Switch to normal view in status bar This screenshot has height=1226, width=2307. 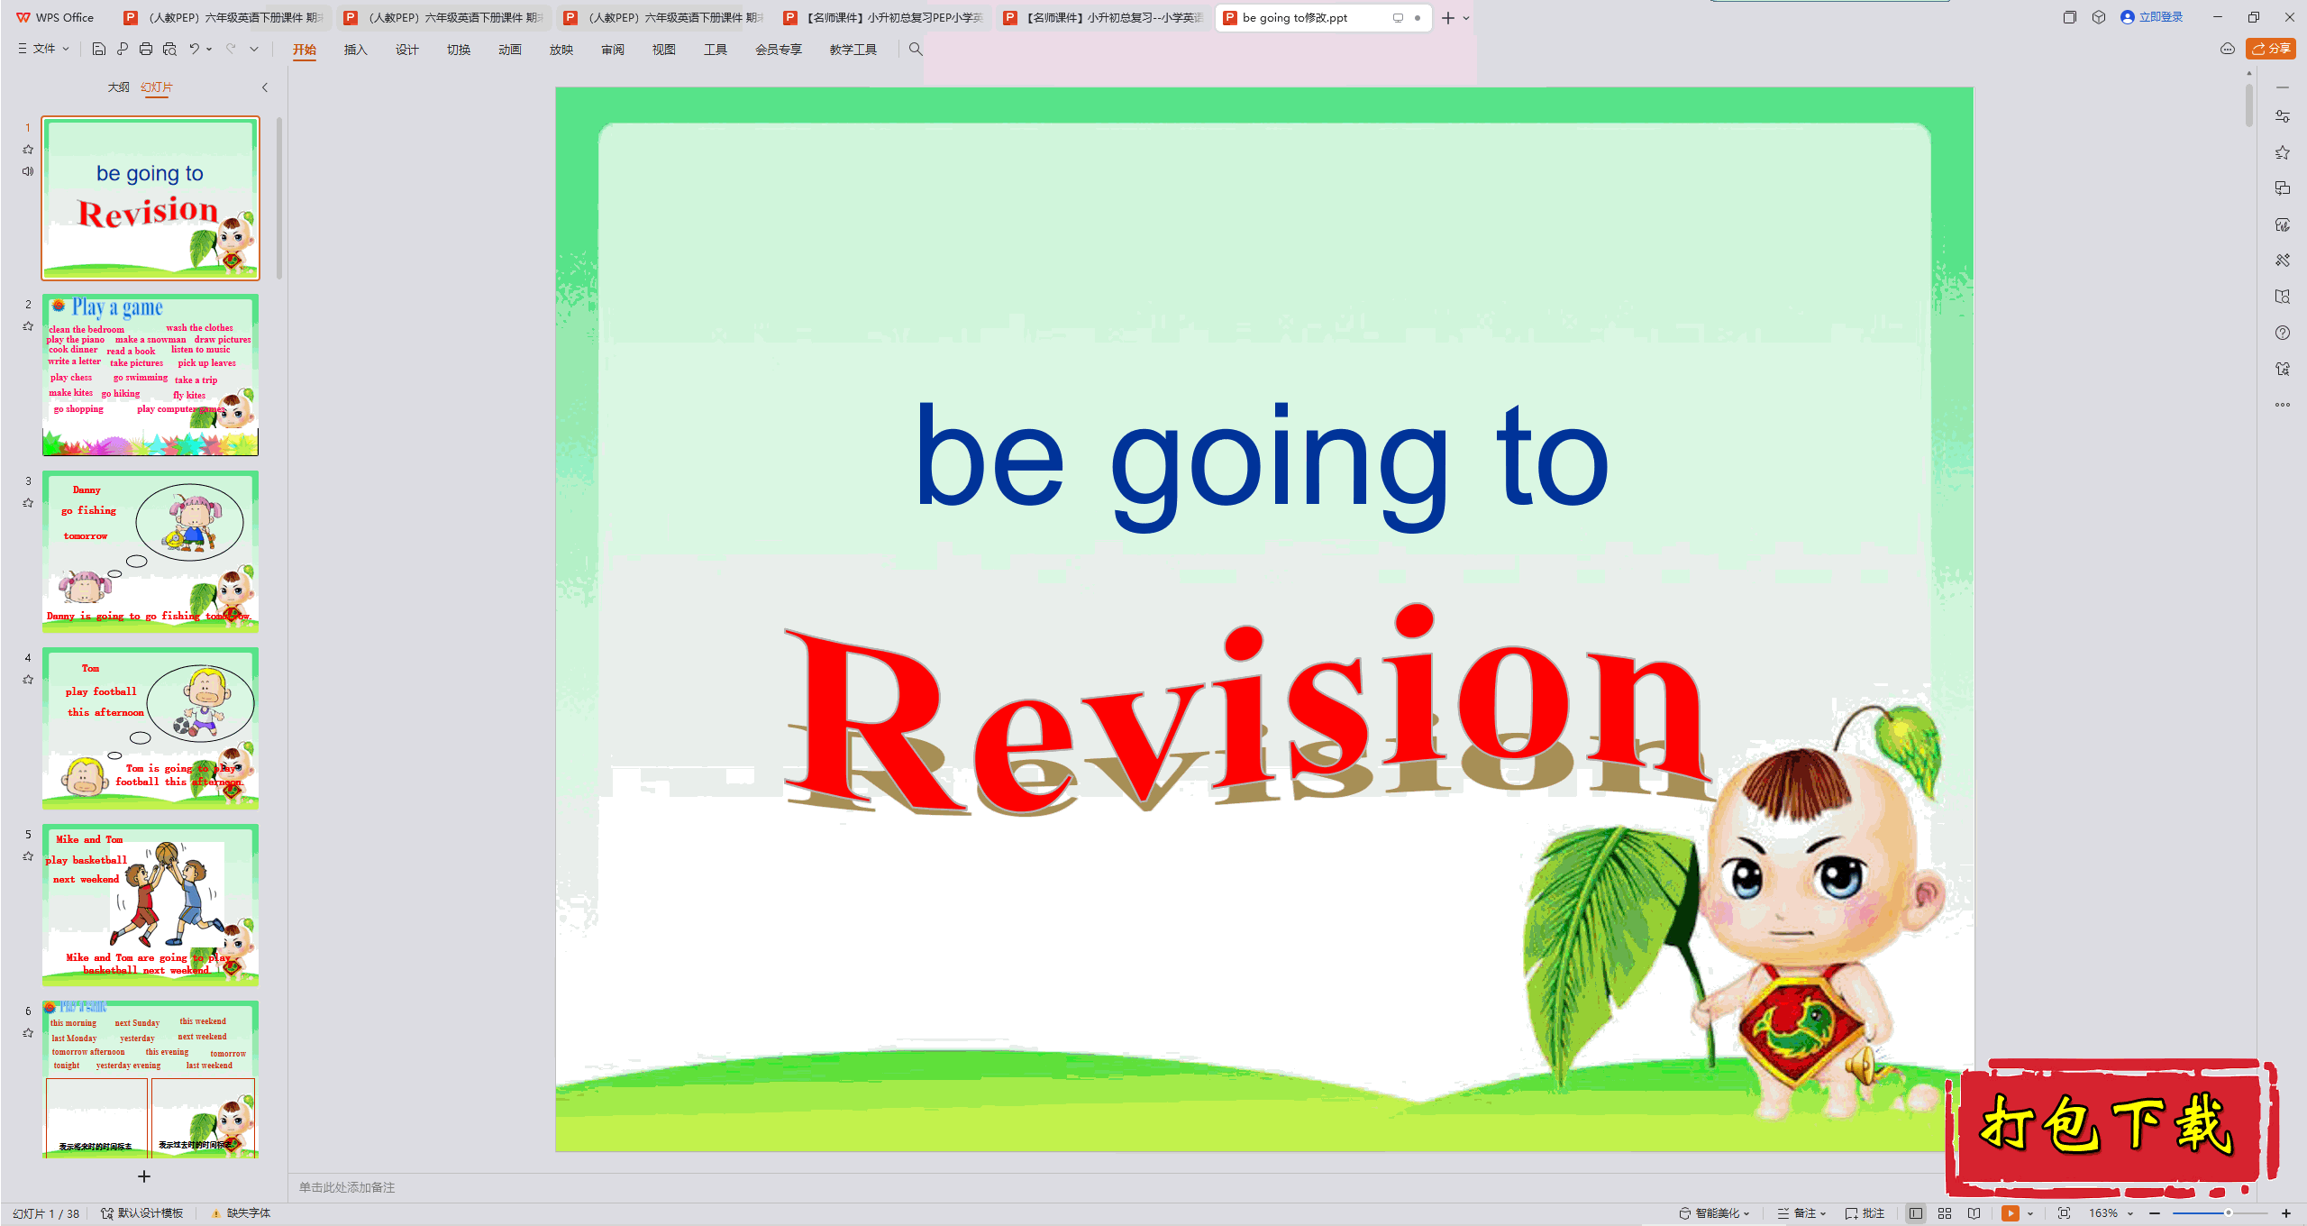pyautogui.click(x=1916, y=1213)
